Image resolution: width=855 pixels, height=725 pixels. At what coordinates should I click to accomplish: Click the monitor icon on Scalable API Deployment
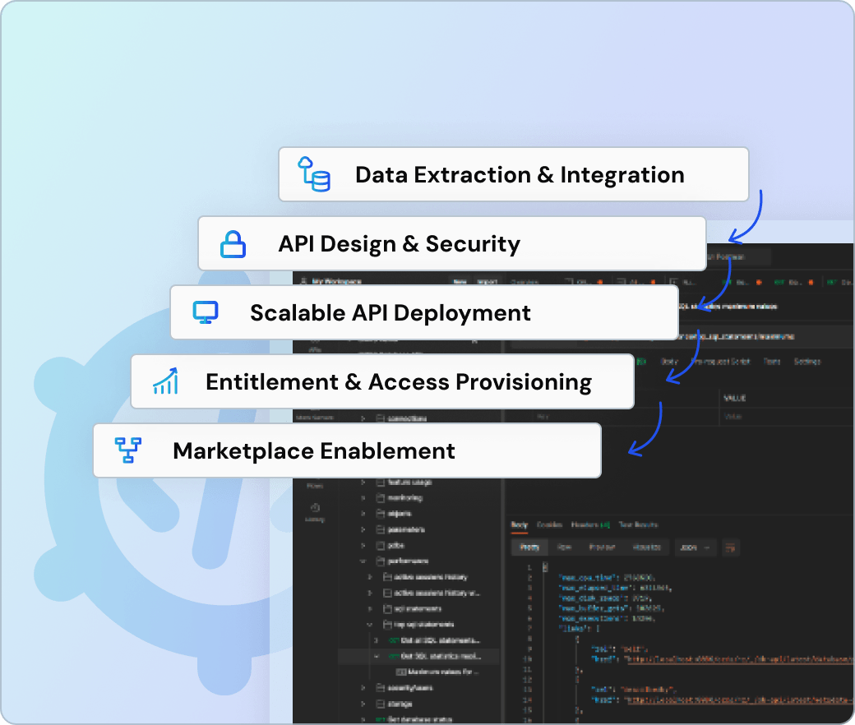(206, 313)
